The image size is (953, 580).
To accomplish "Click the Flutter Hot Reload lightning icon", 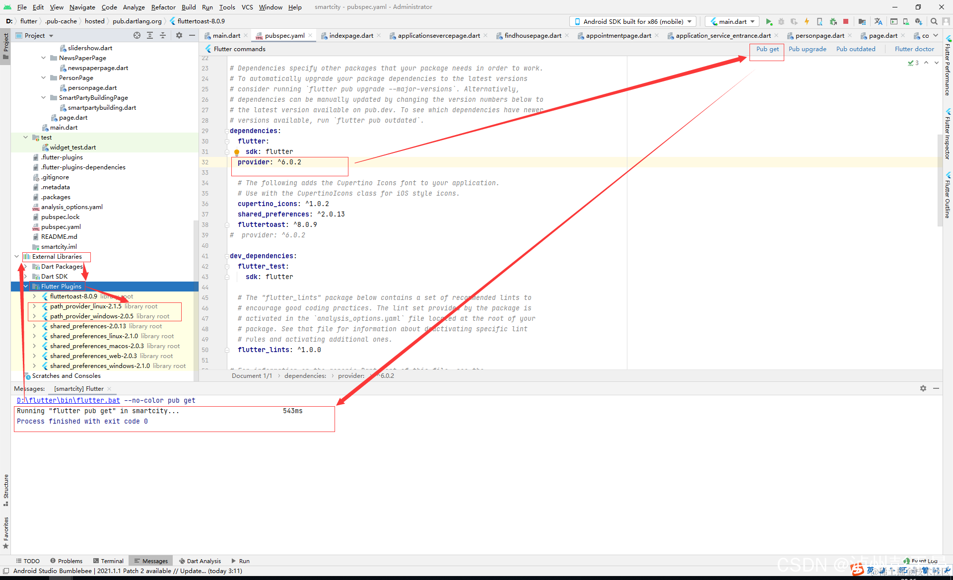I will 807,21.
